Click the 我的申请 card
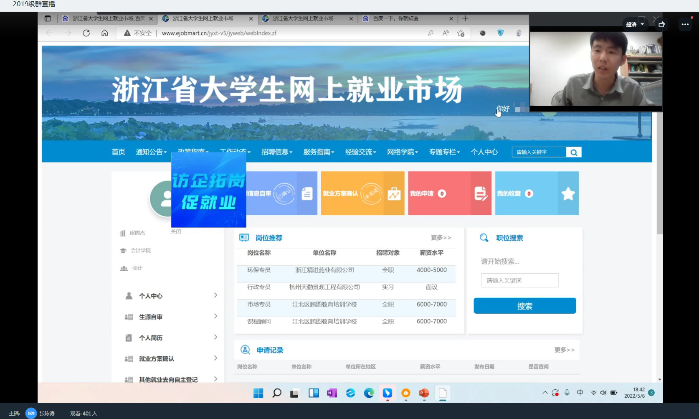 (x=450, y=193)
